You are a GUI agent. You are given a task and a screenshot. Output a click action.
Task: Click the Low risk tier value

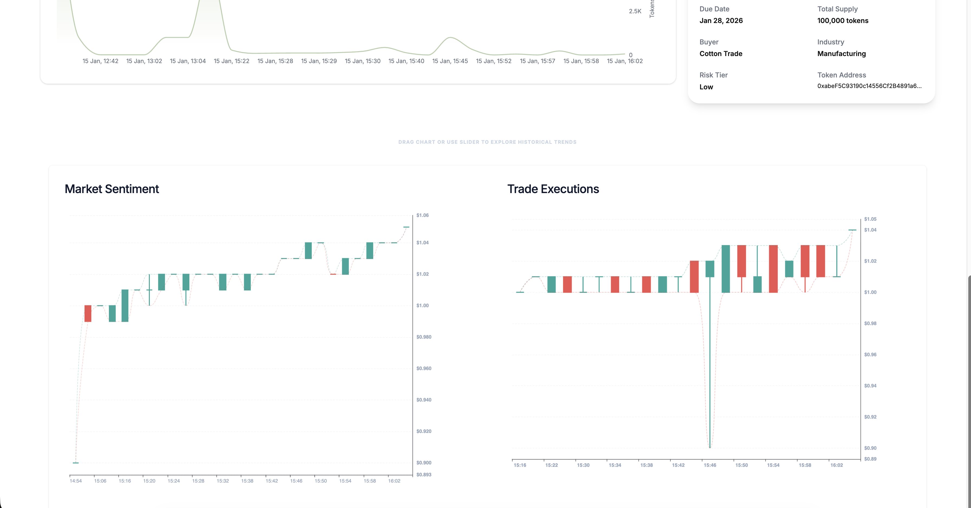[x=706, y=87]
